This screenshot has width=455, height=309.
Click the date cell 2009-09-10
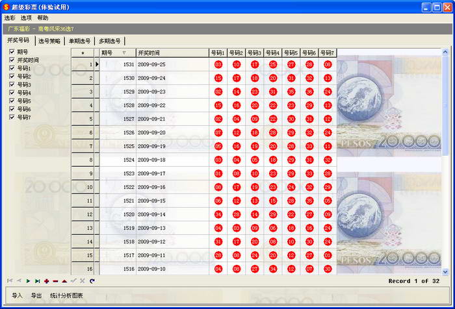point(172,269)
